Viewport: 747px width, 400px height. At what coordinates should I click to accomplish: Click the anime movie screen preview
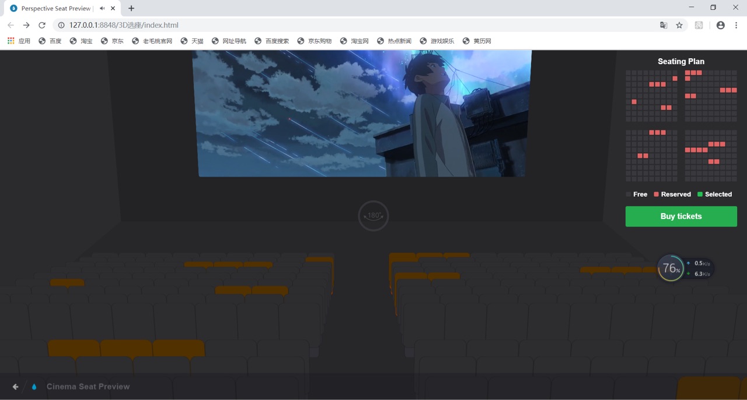point(362,113)
